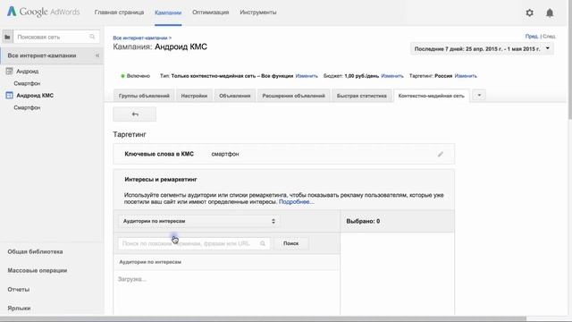Open the status dropdown Включено
The height and width of the screenshot is (322, 572).
click(135, 76)
